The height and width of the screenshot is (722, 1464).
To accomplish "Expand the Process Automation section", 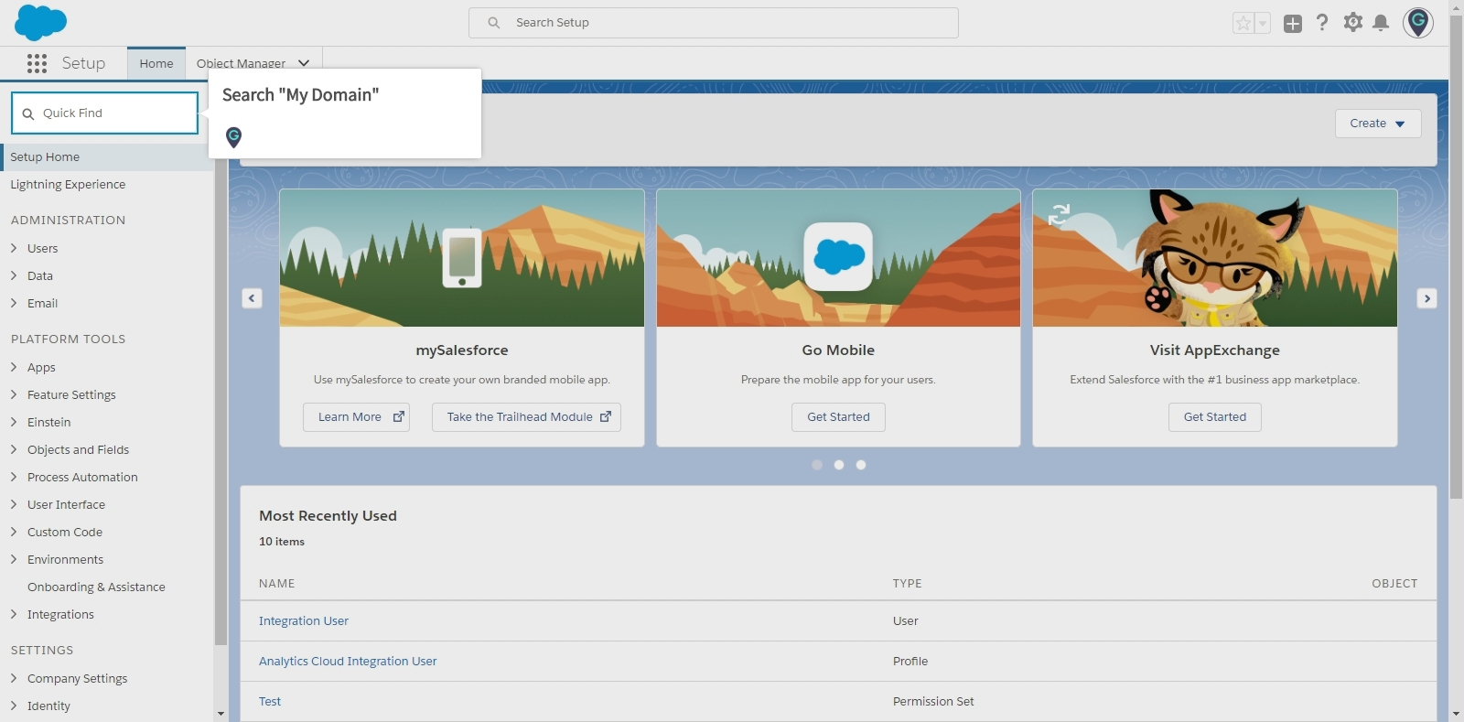I will (14, 477).
